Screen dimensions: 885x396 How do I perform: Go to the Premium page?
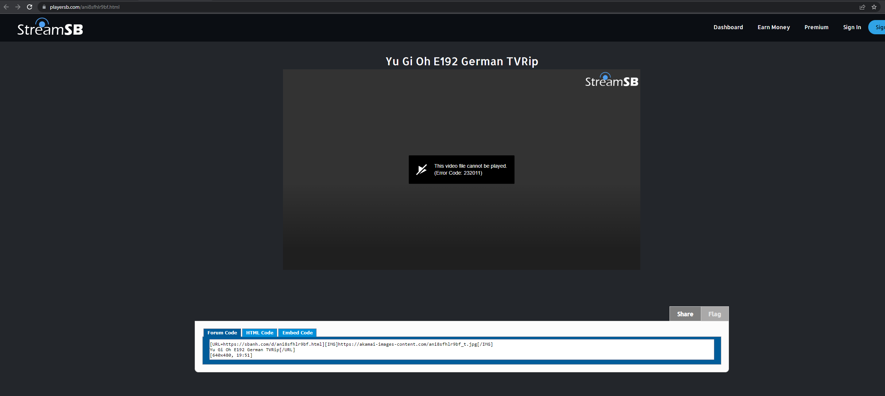coord(816,27)
